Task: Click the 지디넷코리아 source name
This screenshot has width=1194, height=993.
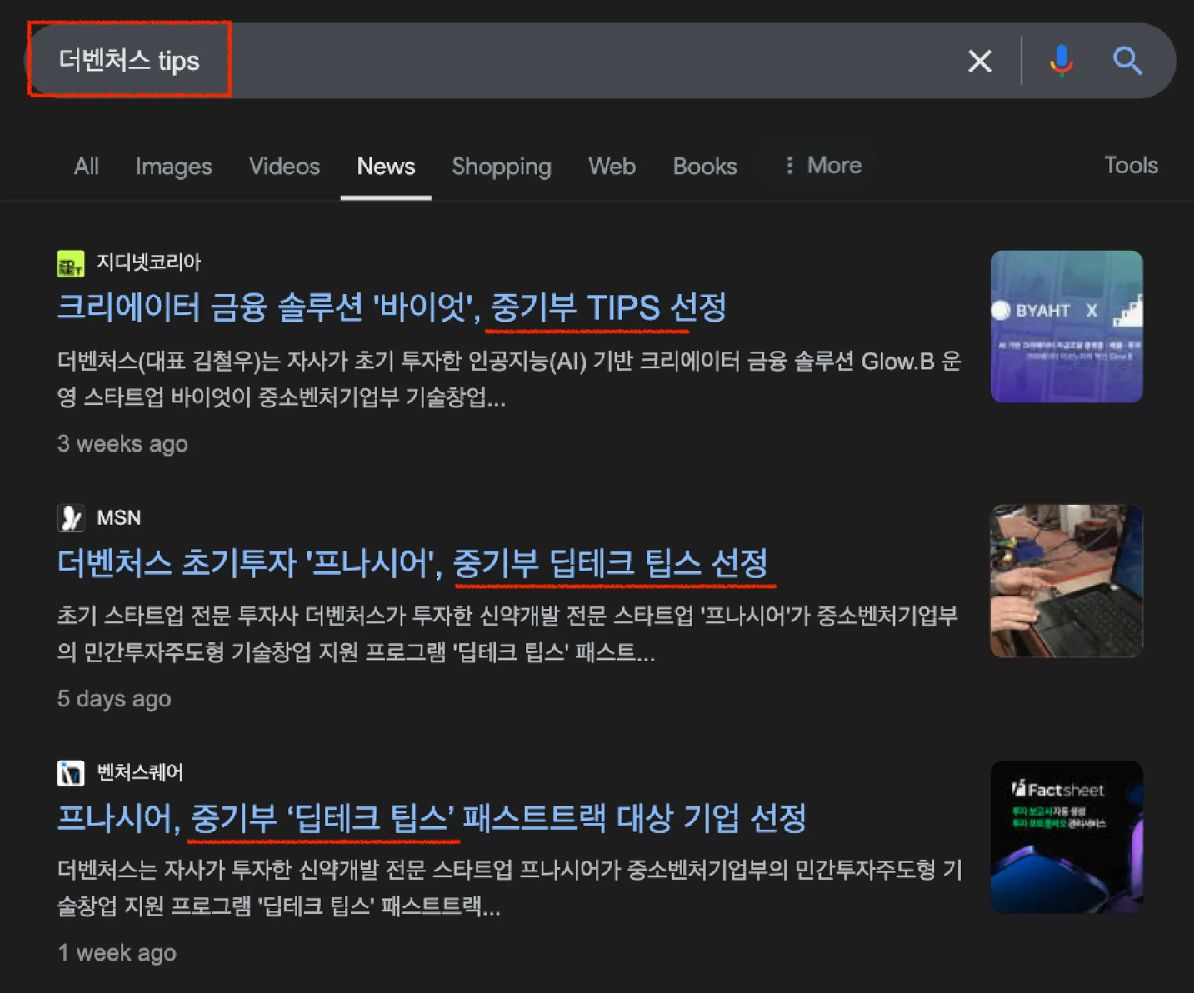Action: pos(148,263)
